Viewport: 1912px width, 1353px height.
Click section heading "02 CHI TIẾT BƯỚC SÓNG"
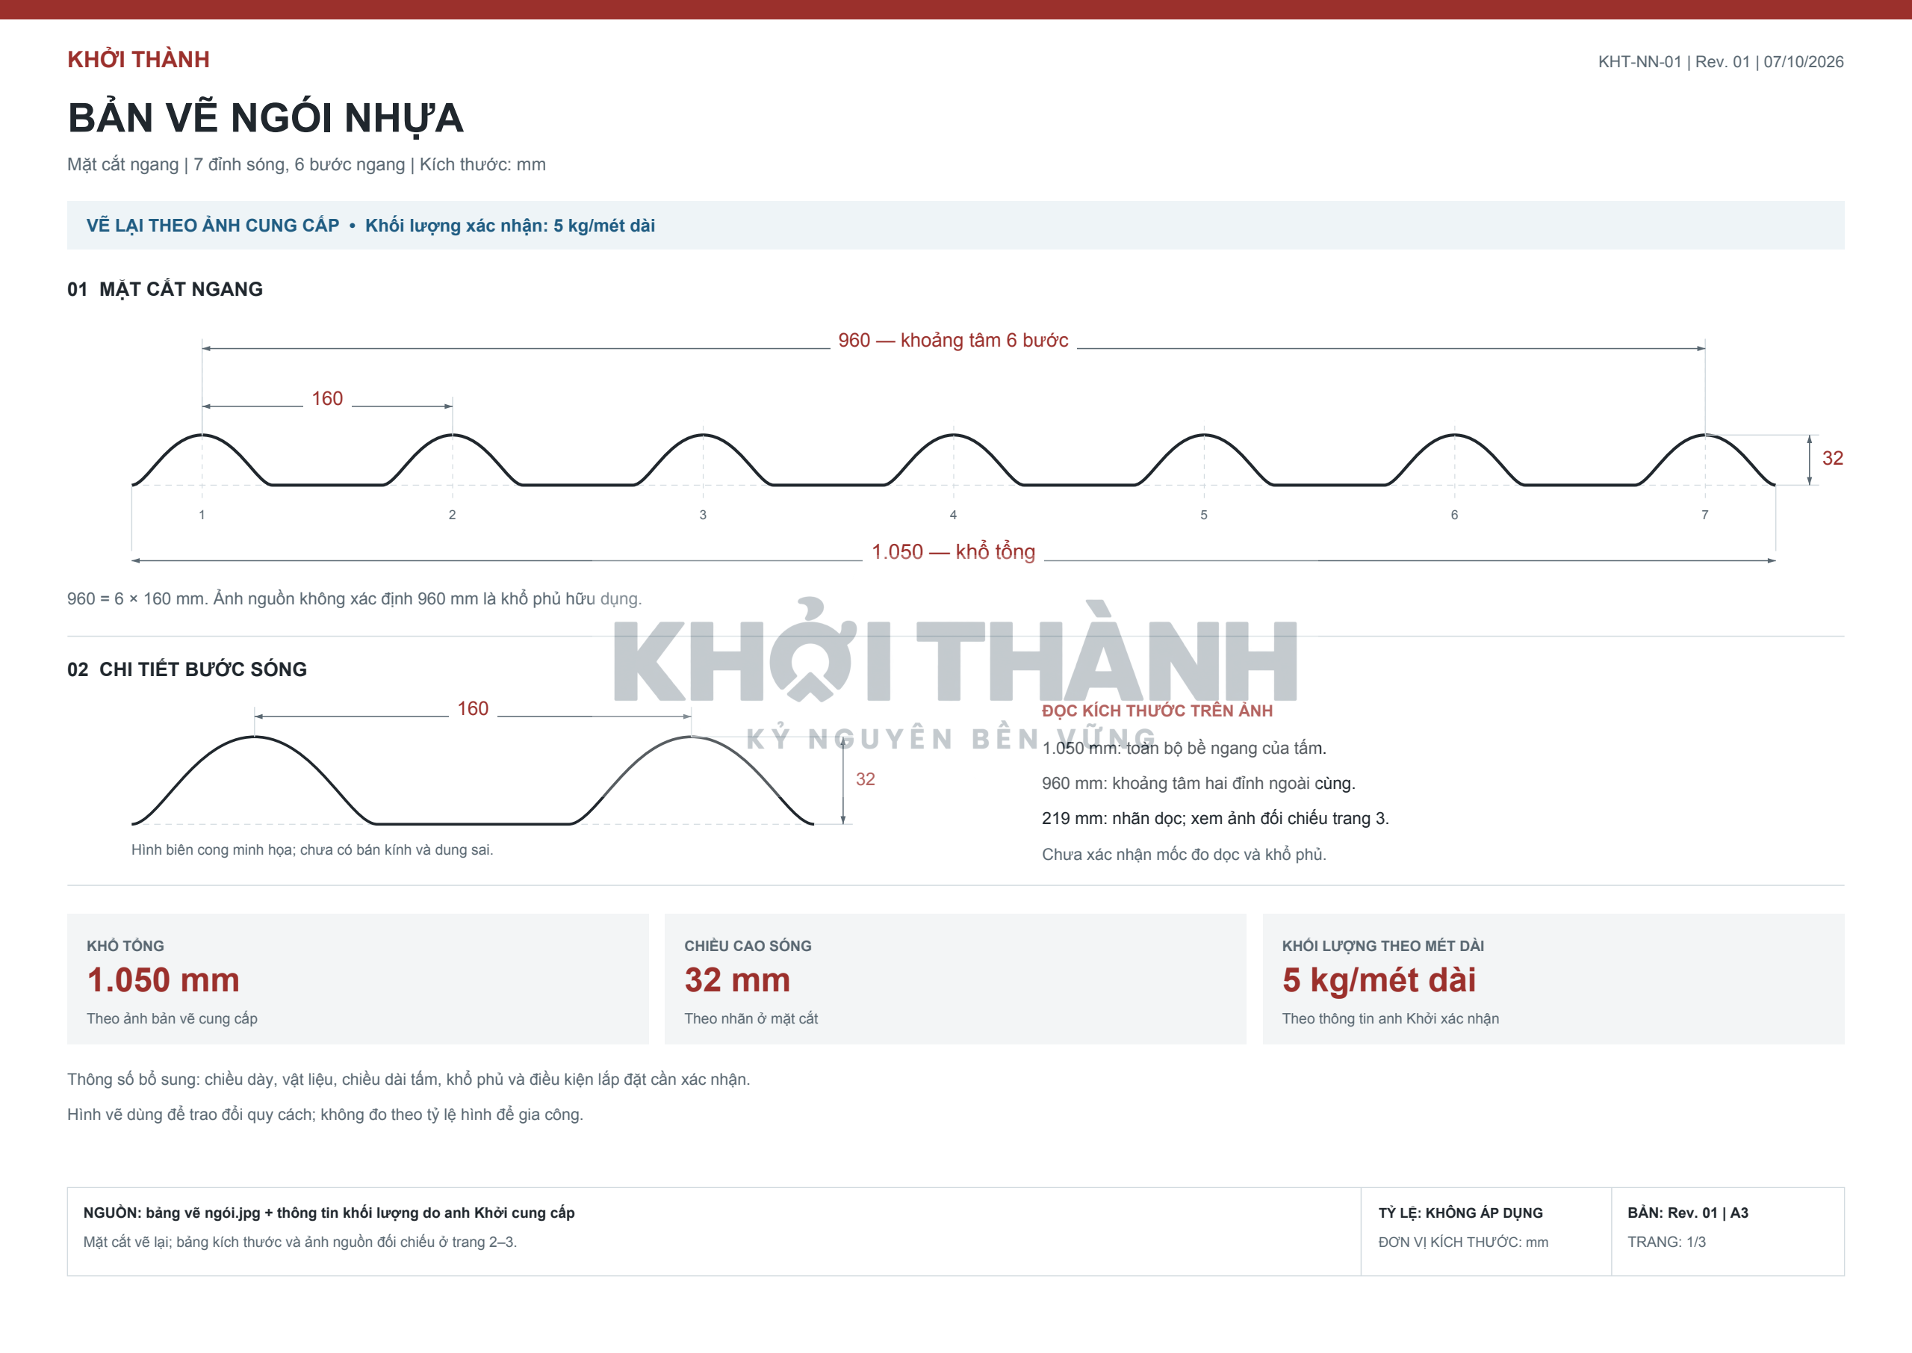pos(187,669)
